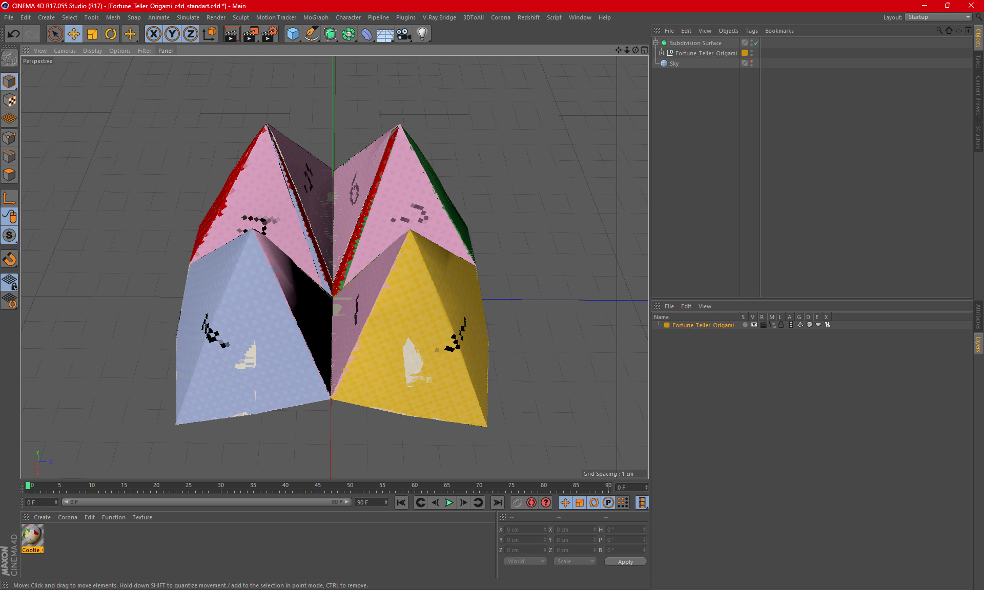The width and height of the screenshot is (984, 590).
Task: Toggle Z axis lock
Action: pyautogui.click(x=190, y=34)
